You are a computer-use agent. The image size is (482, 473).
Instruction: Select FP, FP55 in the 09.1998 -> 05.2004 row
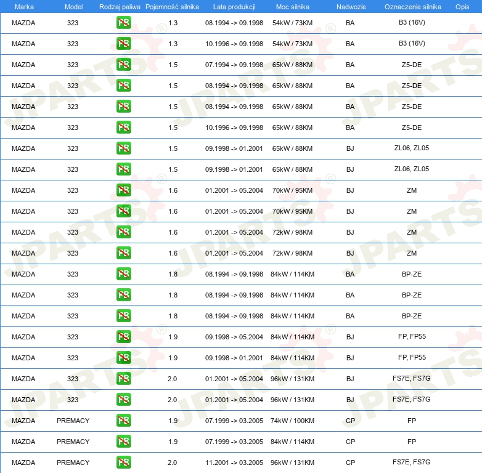click(x=412, y=337)
